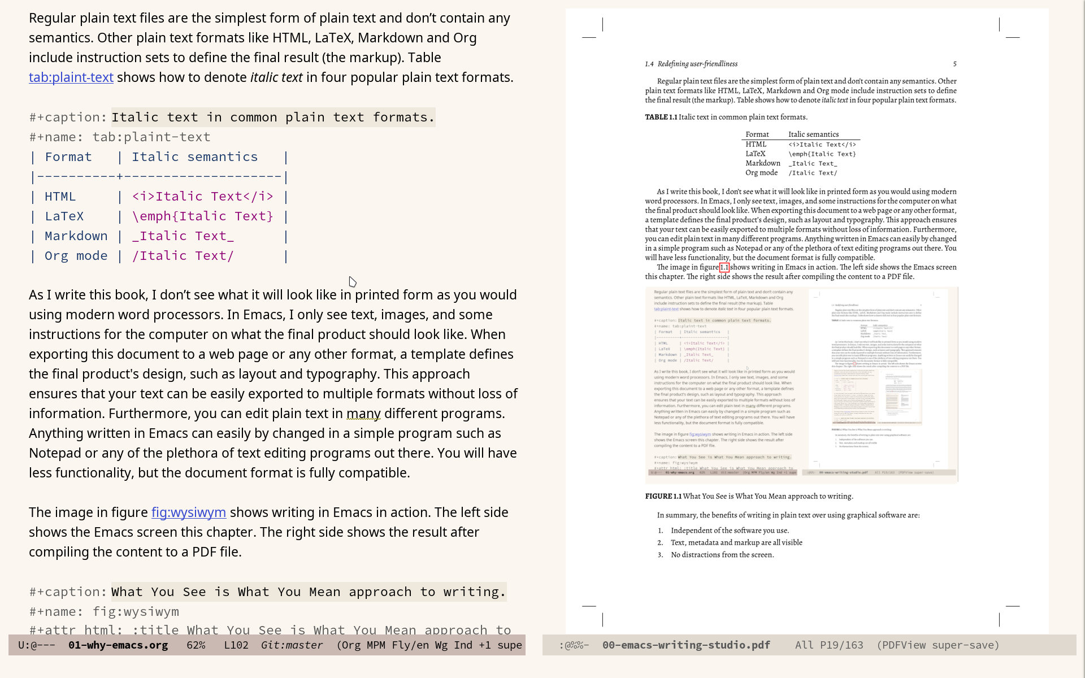Click the :@%%- read-only status in PDF mode line
Screen dimensions: 1085x678
point(574,645)
